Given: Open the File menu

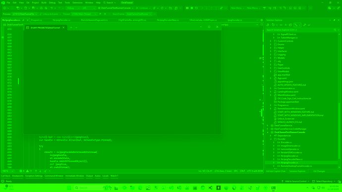Looking at the screenshot, I should [x=8, y=2].
